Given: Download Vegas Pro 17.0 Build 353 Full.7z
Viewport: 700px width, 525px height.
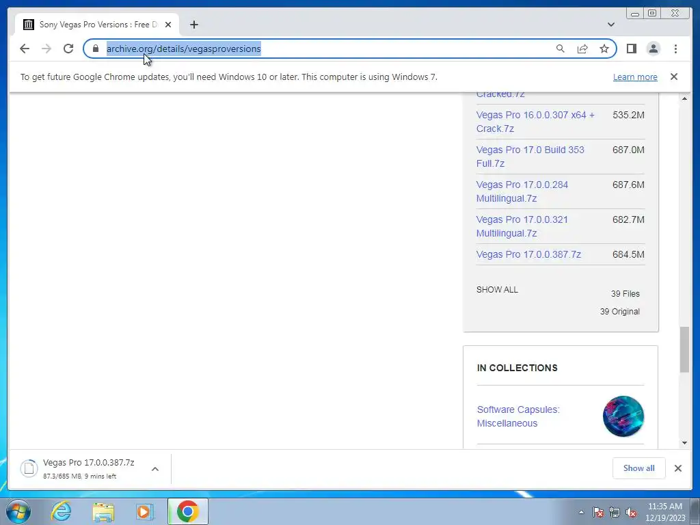Looking at the screenshot, I should coord(530,157).
